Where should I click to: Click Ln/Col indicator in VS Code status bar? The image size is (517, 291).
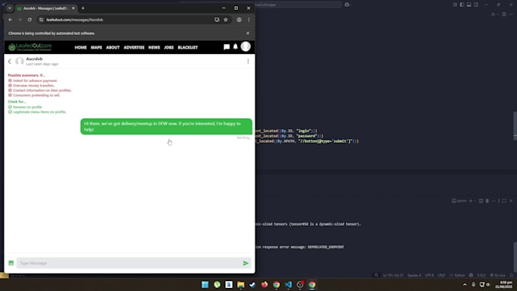tap(393, 275)
